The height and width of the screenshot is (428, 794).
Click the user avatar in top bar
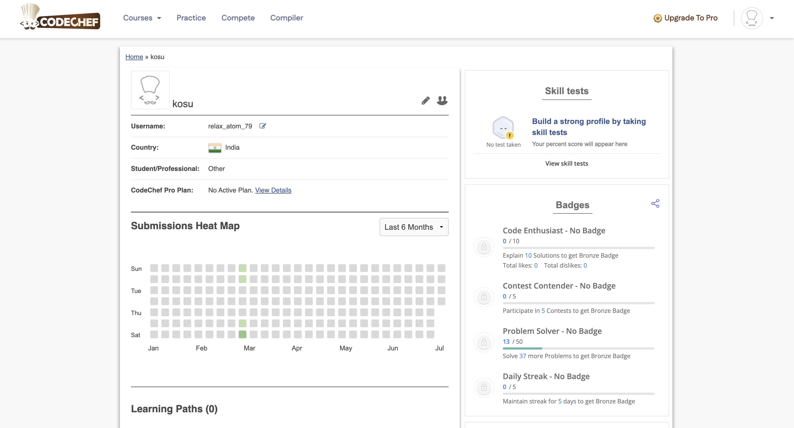click(751, 18)
